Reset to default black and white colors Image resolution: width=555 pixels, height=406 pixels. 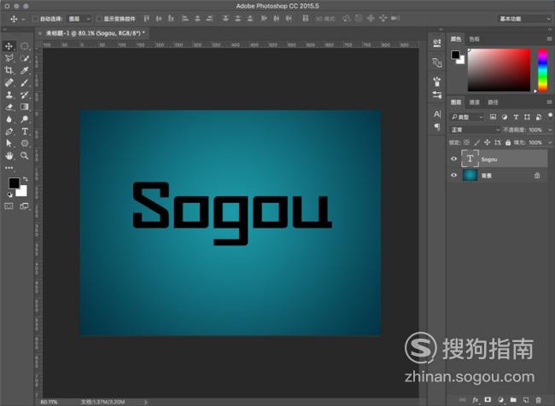10,194
